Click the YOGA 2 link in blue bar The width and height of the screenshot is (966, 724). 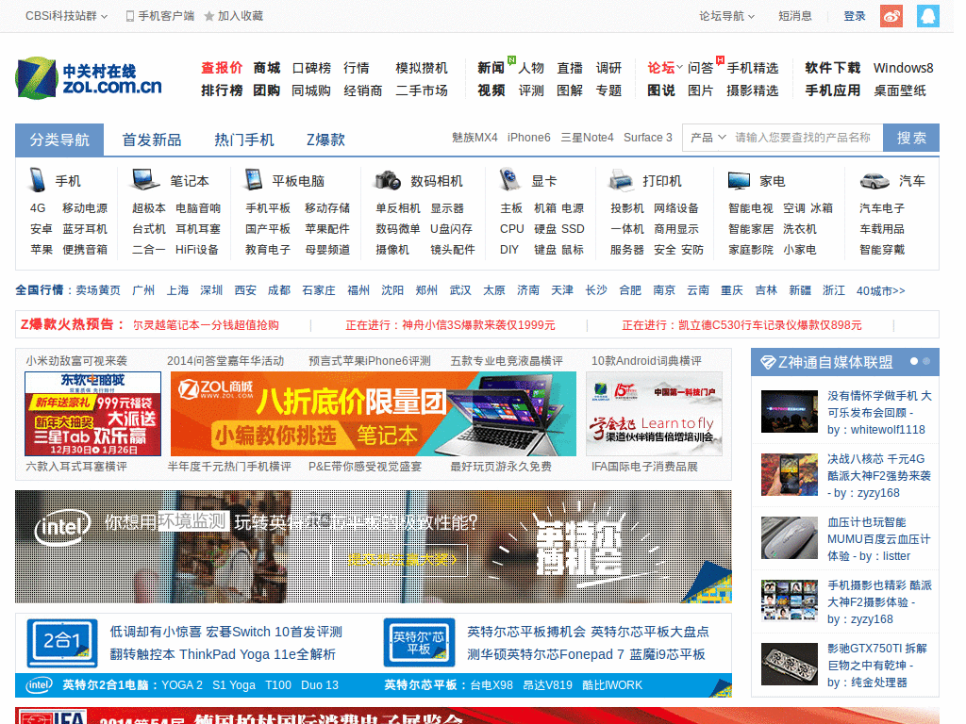coord(182,685)
